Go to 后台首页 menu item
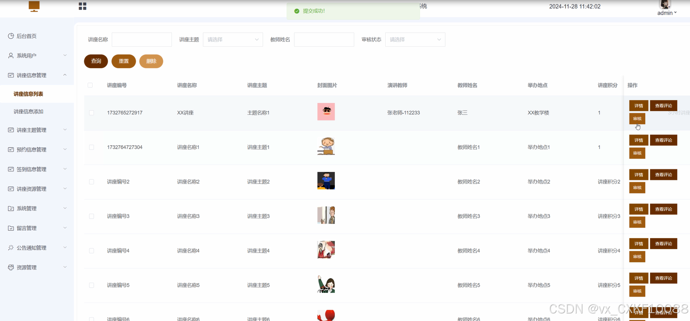The width and height of the screenshot is (690, 321). click(x=37, y=36)
